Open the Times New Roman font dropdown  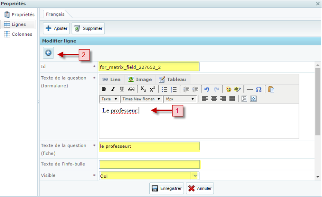click(x=141, y=99)
